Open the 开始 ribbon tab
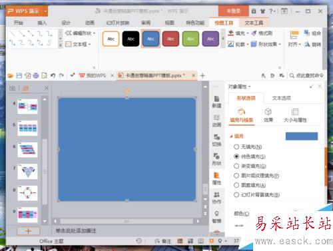The height and width of the screenshot is (251, 333). tap(18, 23)
